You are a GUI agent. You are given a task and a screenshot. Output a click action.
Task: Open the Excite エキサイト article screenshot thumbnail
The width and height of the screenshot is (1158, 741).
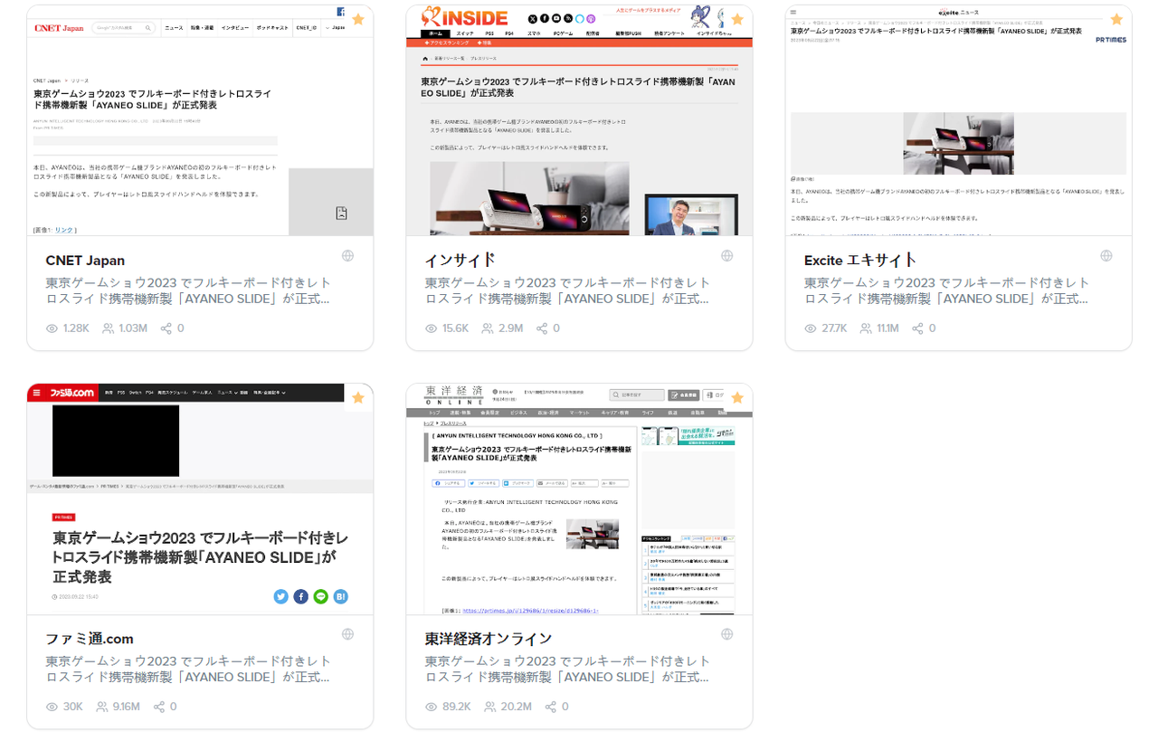958,120
